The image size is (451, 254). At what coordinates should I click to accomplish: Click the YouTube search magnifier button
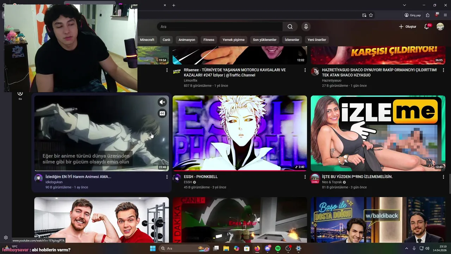[290, 26]
